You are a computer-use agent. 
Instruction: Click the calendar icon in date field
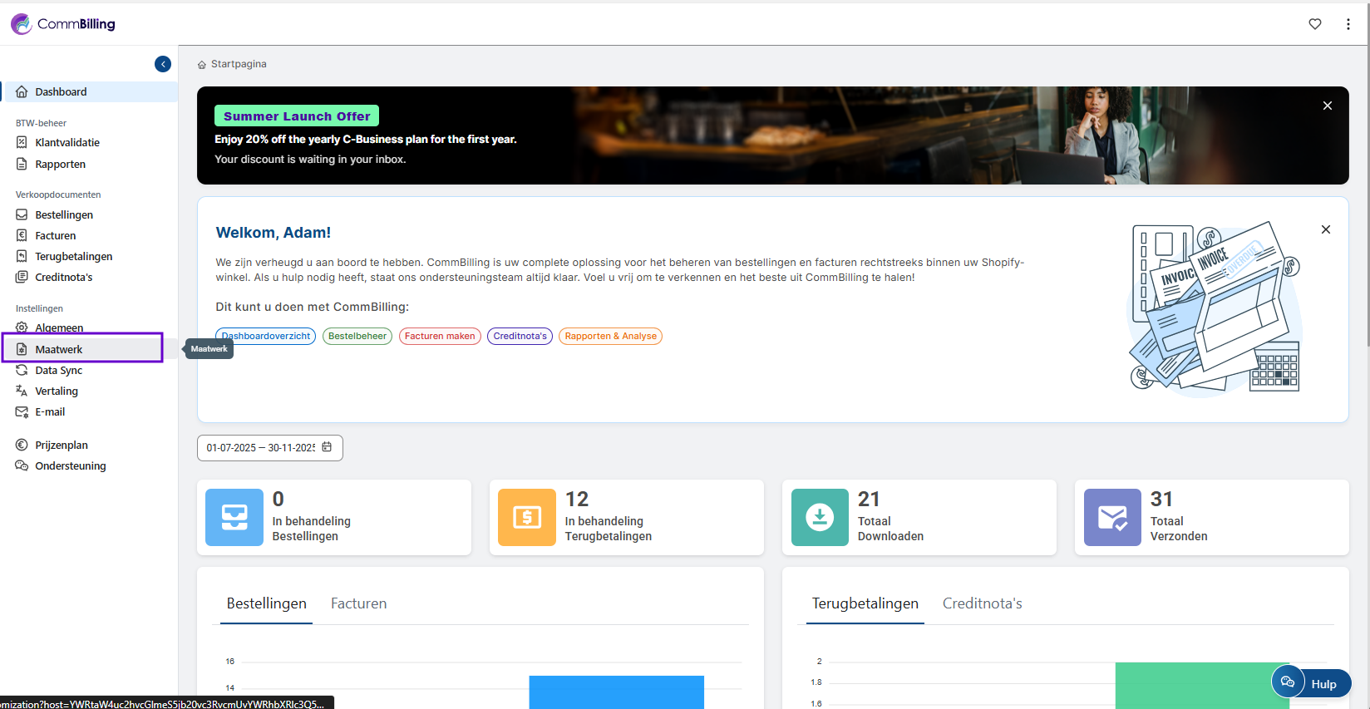[x=327, y=447]
